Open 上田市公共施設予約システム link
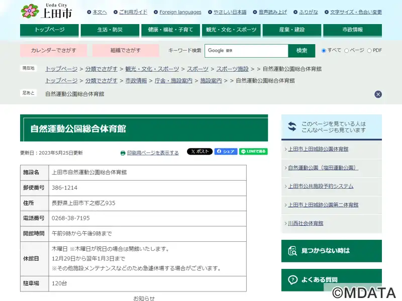This screenshot has height=301, width=402. tap(321, 186)
